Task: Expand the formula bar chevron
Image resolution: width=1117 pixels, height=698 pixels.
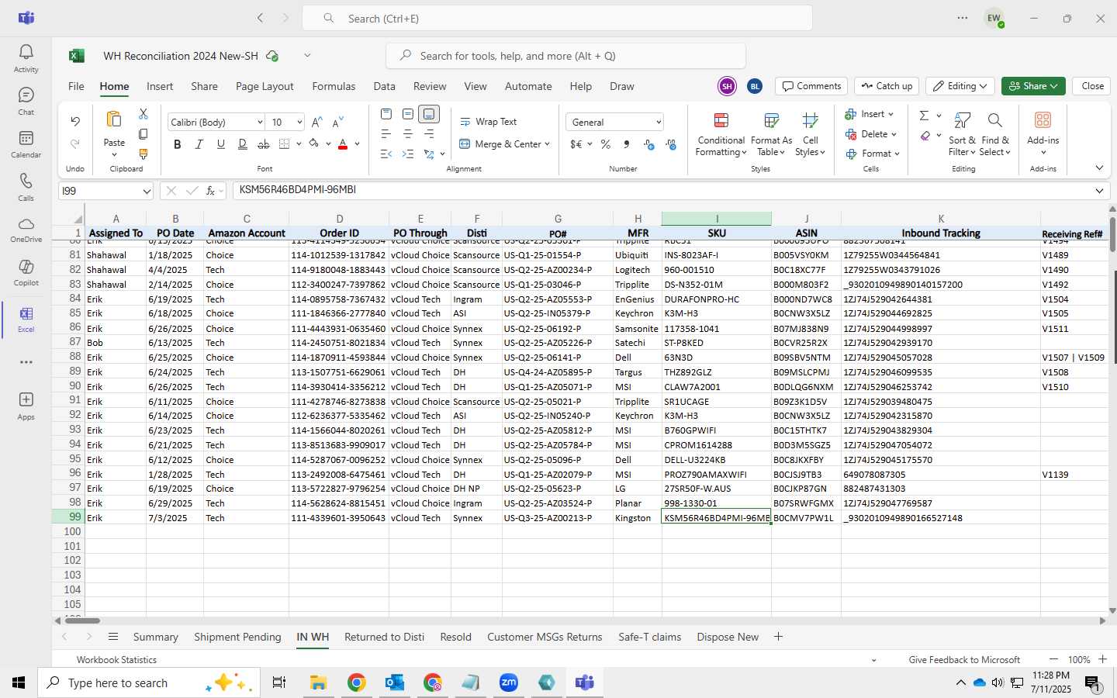Action: [1099, 191]
